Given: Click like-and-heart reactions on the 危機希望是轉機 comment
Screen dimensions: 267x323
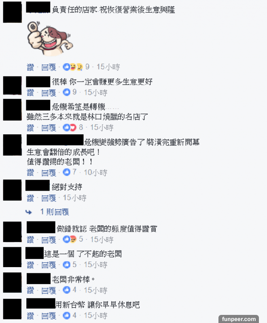Looking at the screenshot, I should 70,127.
